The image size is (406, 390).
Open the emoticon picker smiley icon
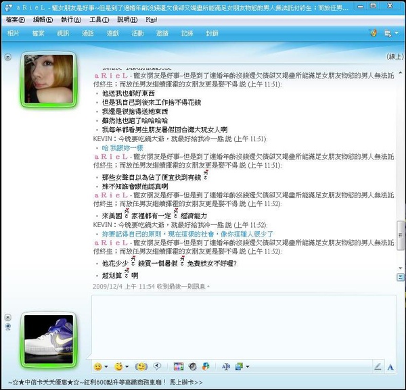pyautogui.click(x=97, y=367)
